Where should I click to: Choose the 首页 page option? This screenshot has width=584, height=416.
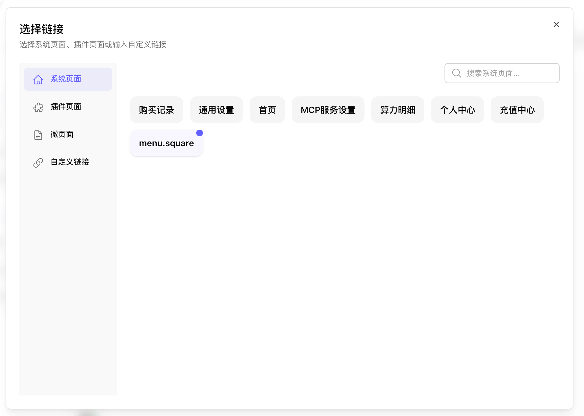pyautogui.click(x=267, y=110)
